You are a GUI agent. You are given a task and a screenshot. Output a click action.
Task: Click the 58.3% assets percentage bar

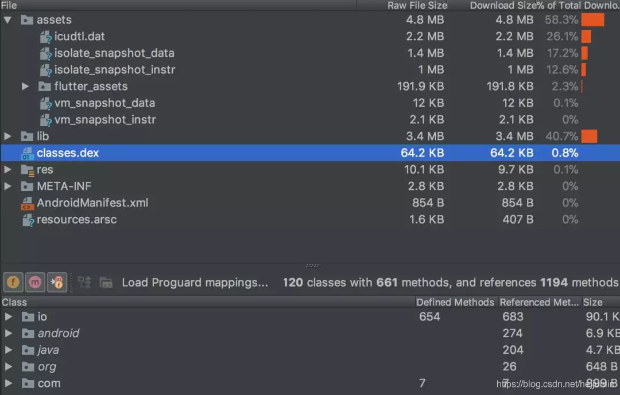coord(592,19)
